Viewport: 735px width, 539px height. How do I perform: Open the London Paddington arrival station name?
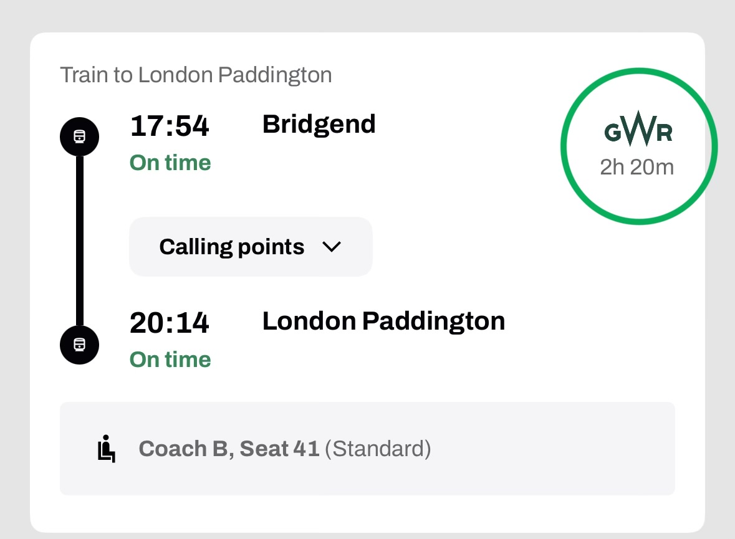383,321
